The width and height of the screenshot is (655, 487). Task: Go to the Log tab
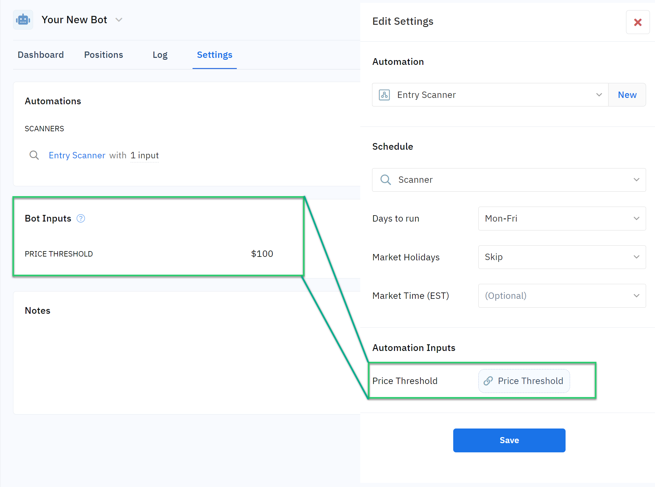pos(160,55)
